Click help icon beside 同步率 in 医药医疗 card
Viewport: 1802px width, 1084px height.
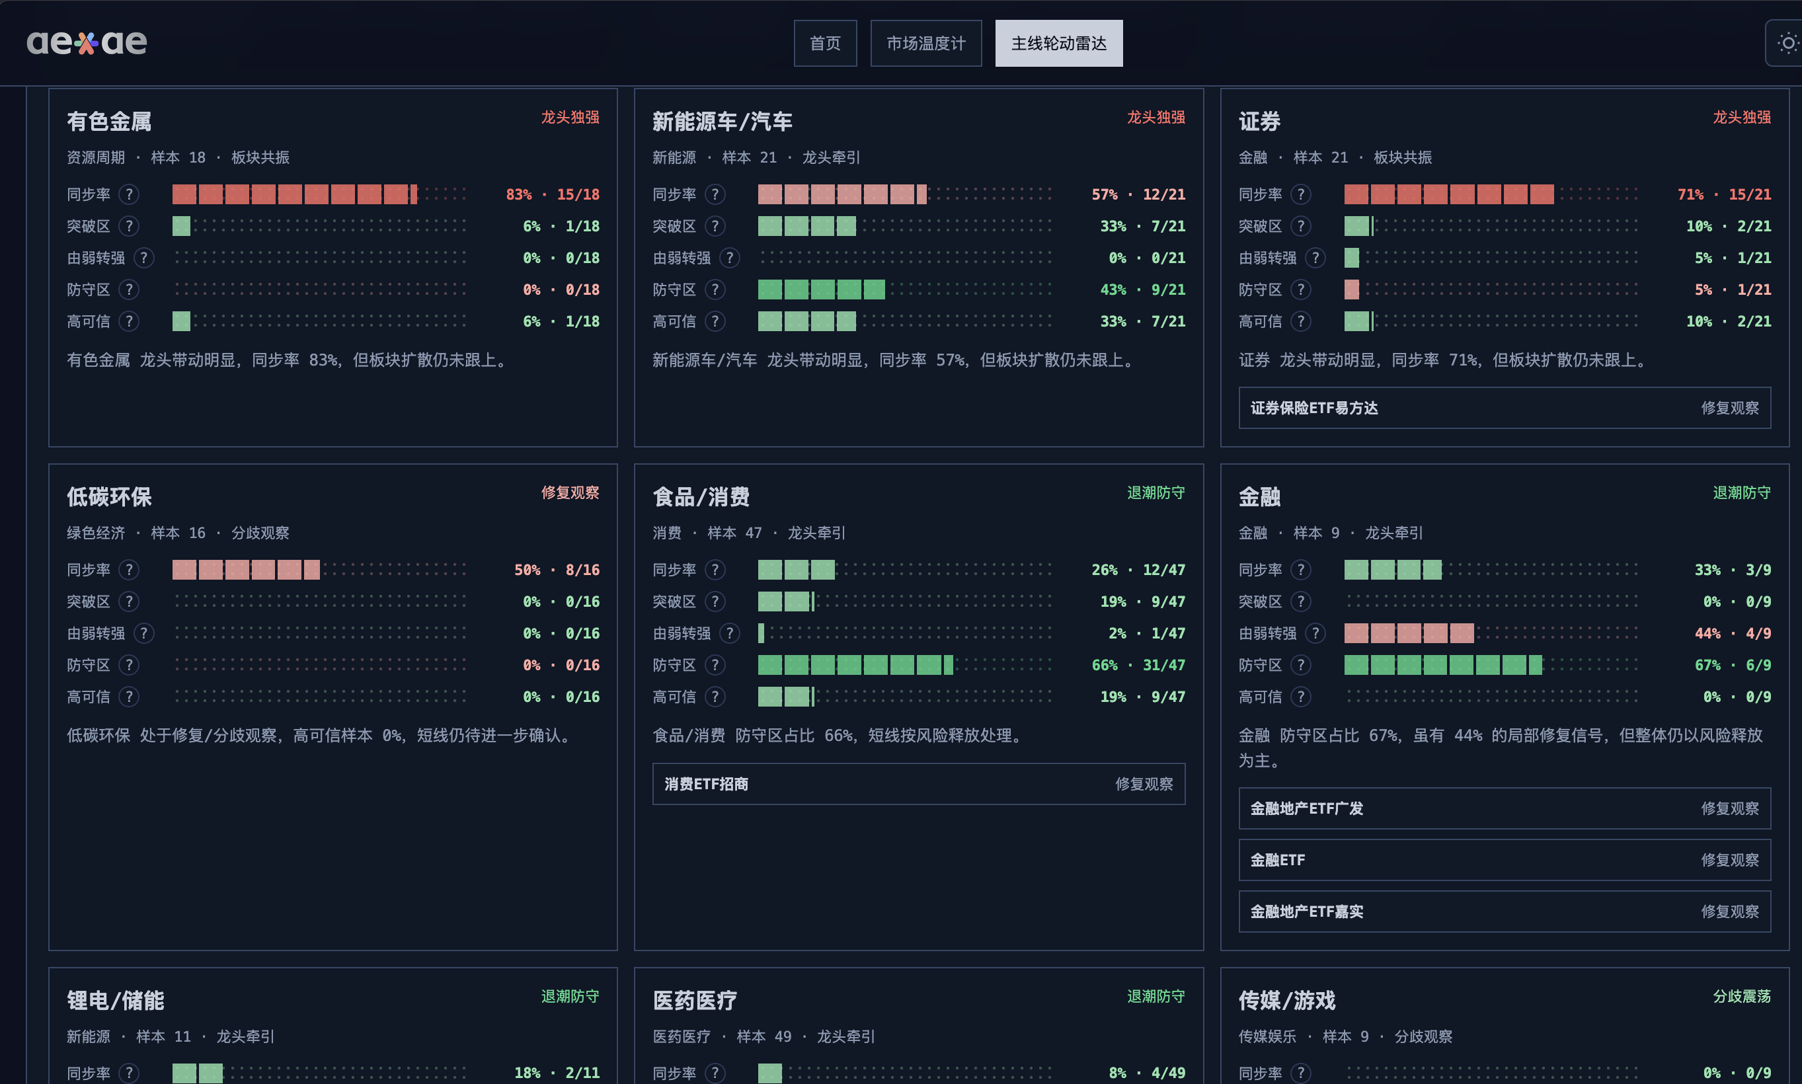coord(715,1073)
